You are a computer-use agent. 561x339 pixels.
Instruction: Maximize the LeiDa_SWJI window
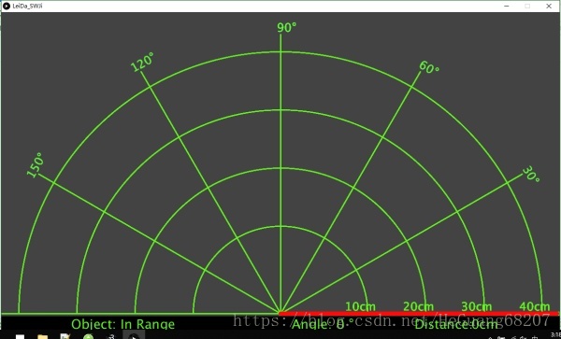coord(527,7)
